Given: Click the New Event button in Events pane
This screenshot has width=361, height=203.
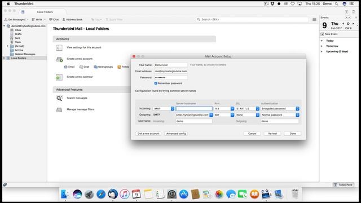Looking at the screenshot, I should pos(329,34).
